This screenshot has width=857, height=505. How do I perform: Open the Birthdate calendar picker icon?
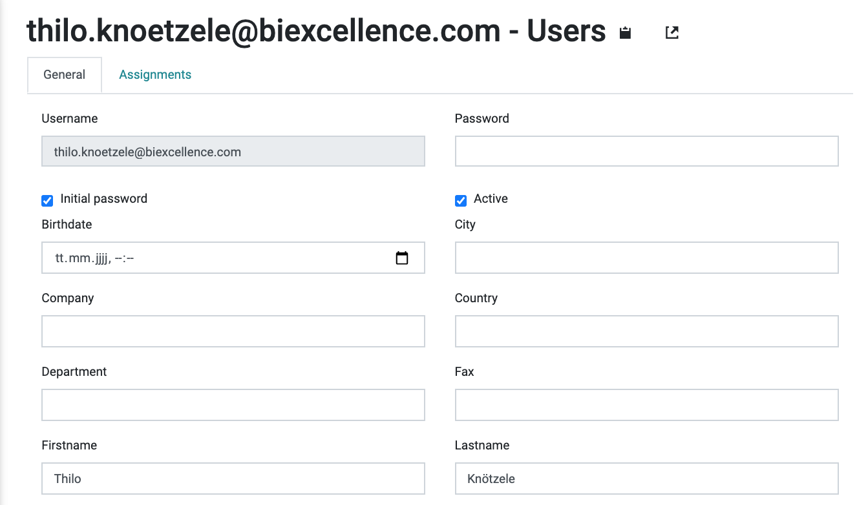(x=402, y=258)
